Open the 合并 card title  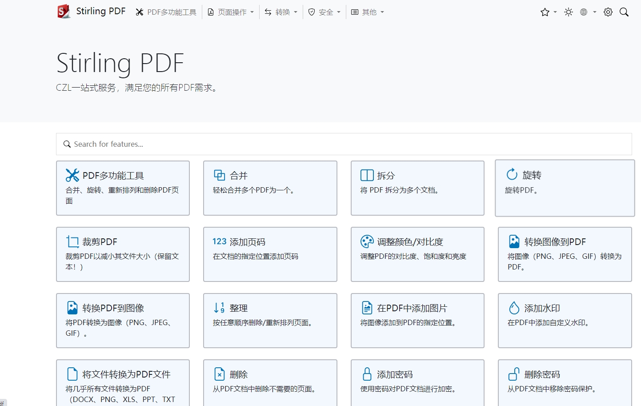(239, 176)
